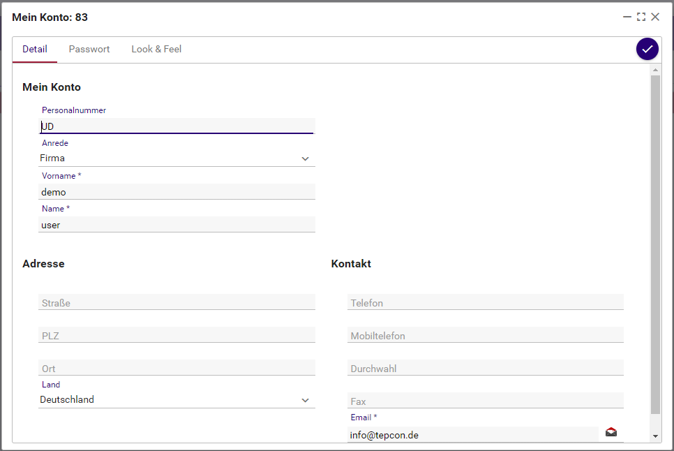
Task: Open the Look & Feel tab
Action: click(156, 50)
